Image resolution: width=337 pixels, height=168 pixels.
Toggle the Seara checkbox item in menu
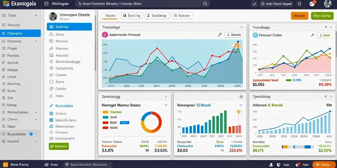point(51,82)
